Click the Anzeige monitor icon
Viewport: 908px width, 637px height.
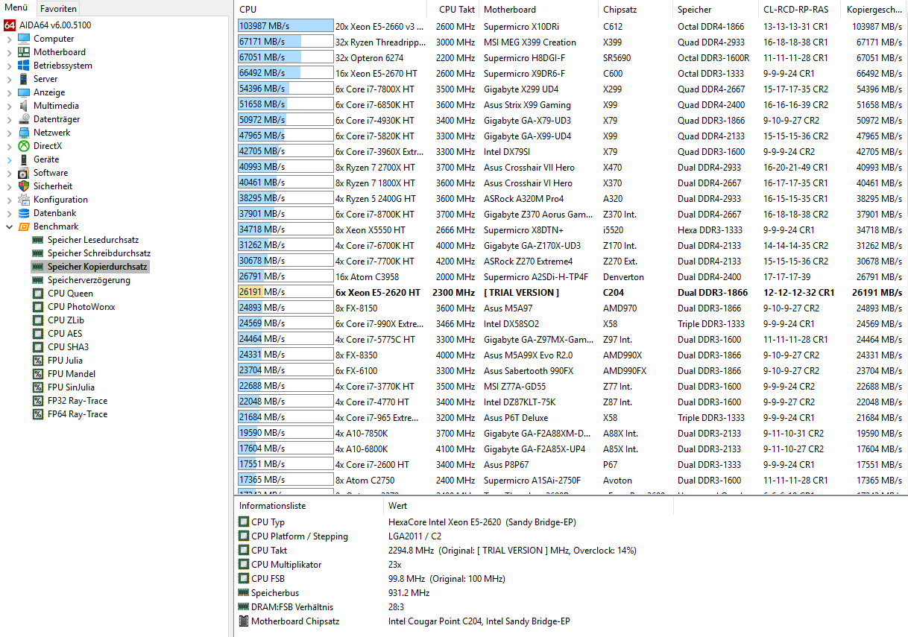[x=24, y=92]
